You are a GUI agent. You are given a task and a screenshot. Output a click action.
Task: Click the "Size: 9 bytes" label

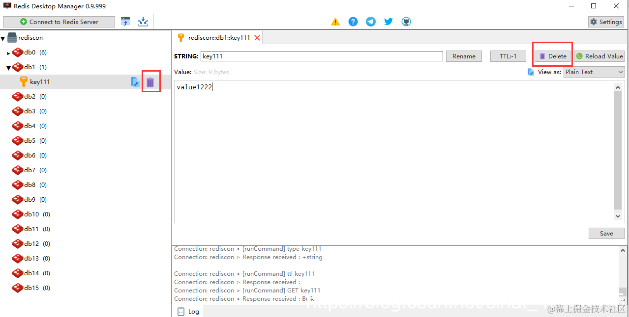coord(211,72)
